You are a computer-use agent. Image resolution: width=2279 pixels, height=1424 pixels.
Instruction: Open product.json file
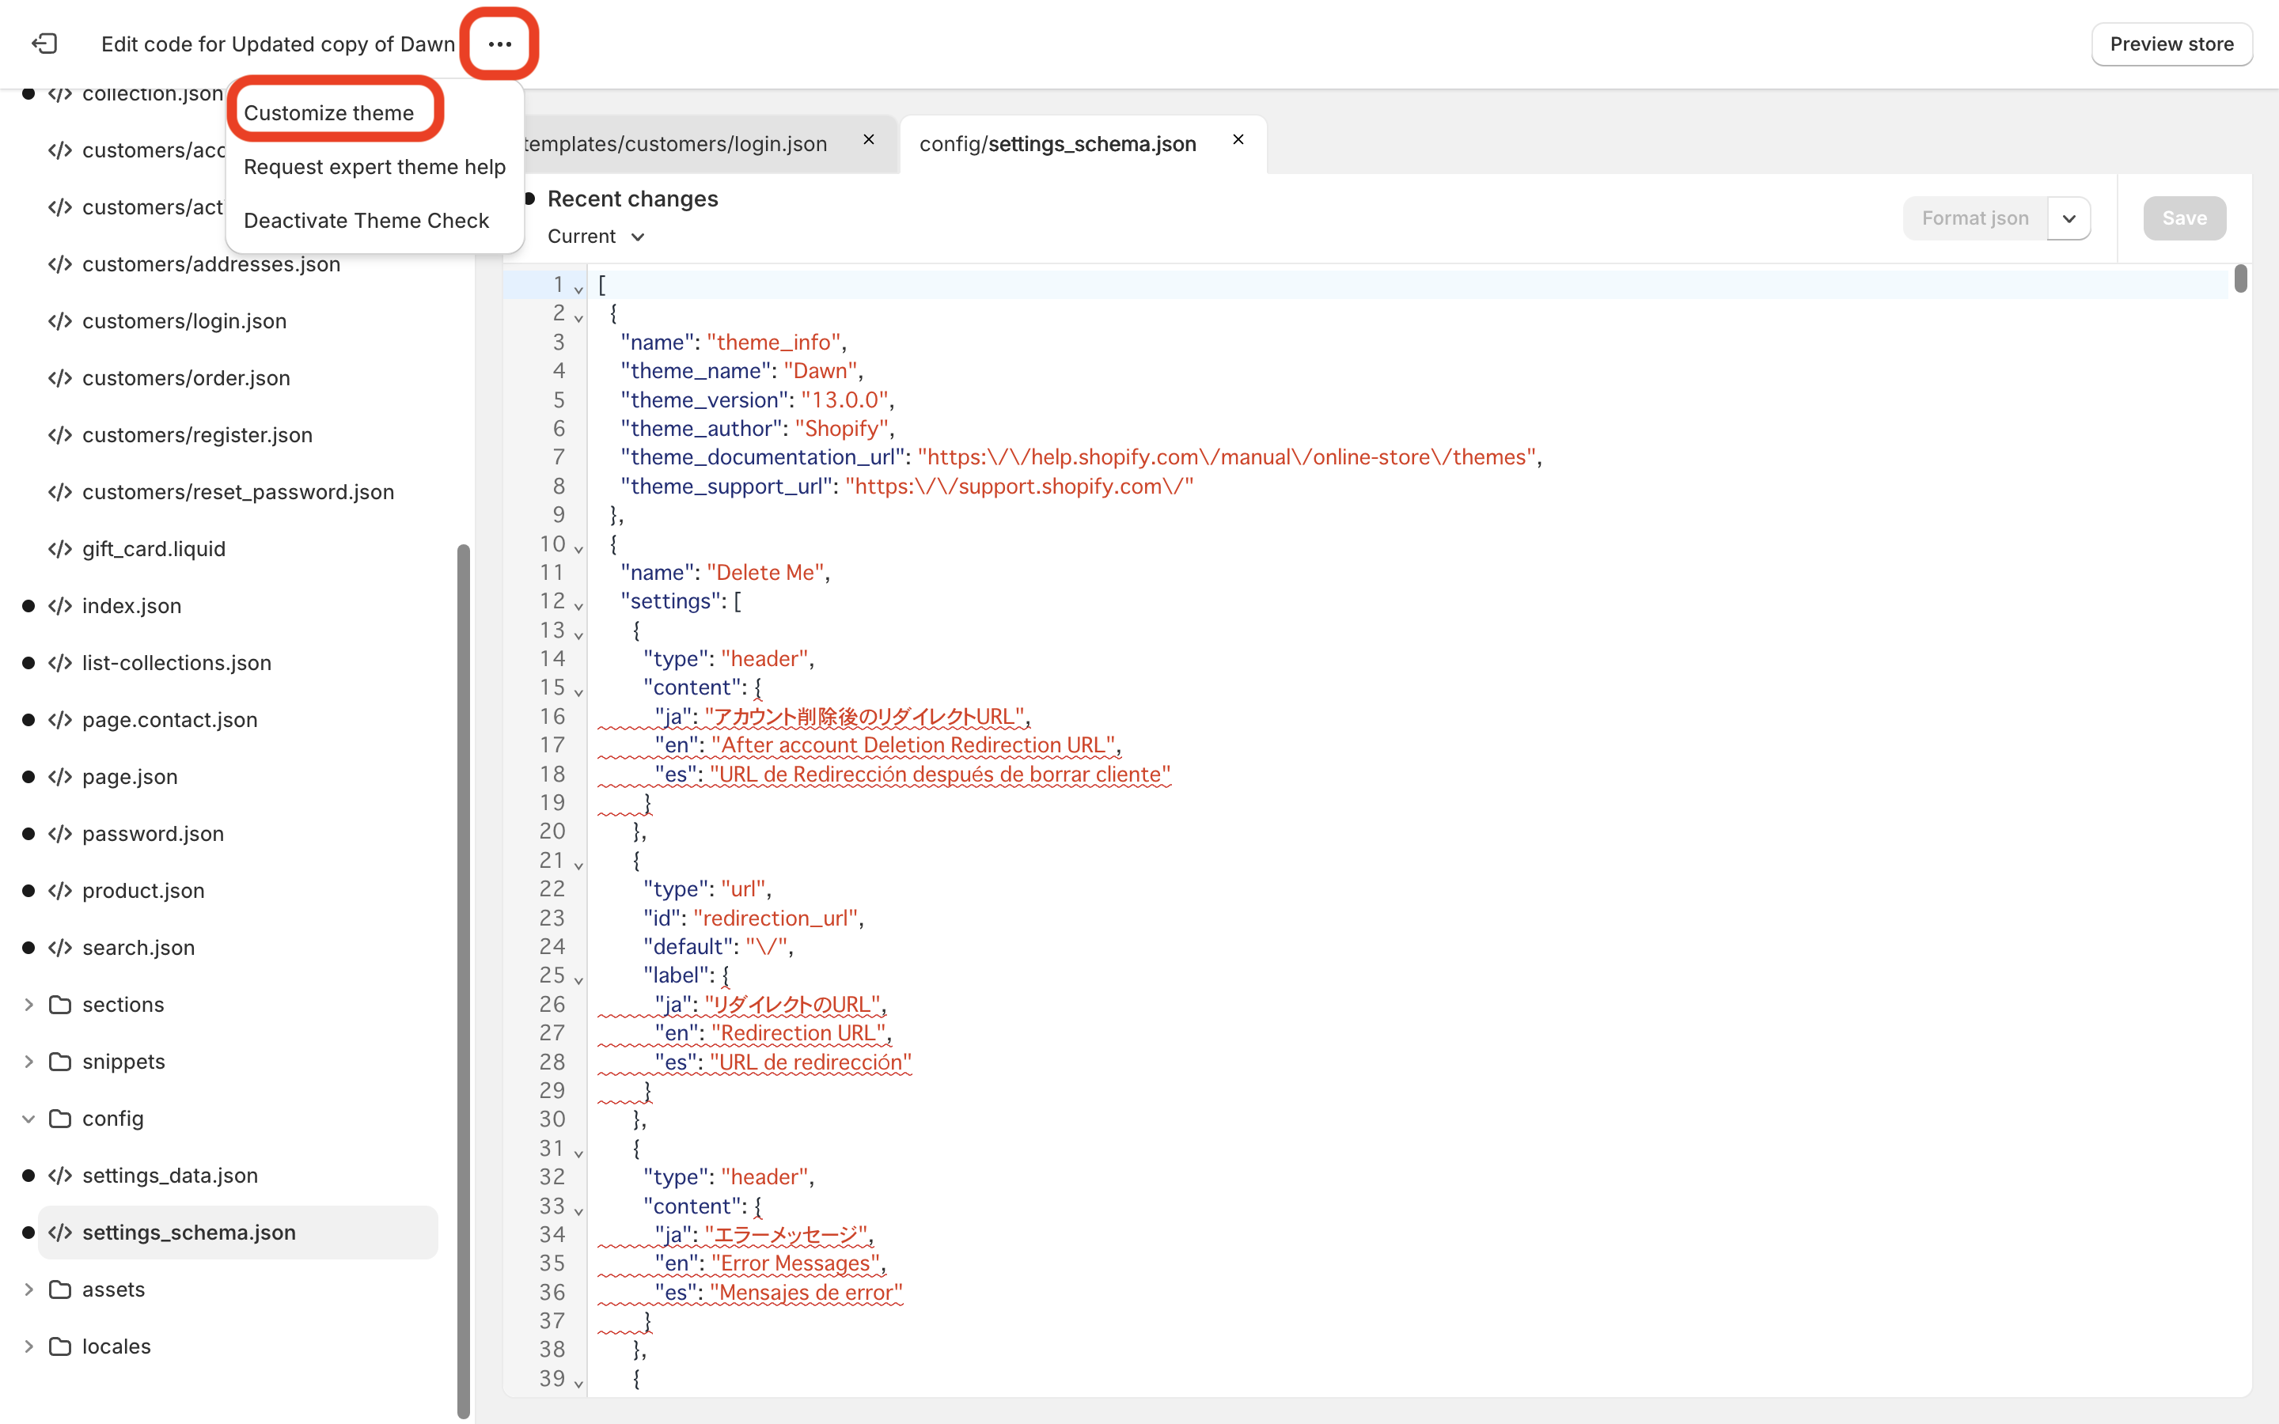click(x=143, y=890)
